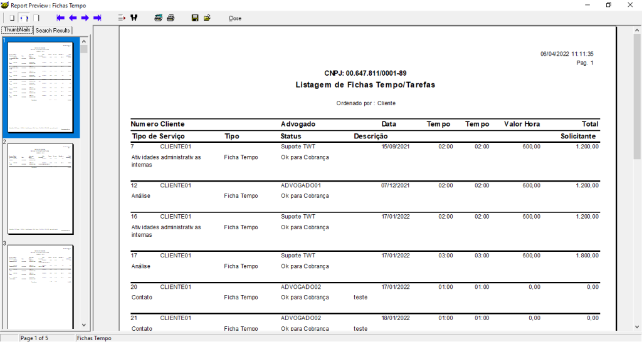Click 'Suporte TWT' in row 16
The image size is (642, 342).
298,216
